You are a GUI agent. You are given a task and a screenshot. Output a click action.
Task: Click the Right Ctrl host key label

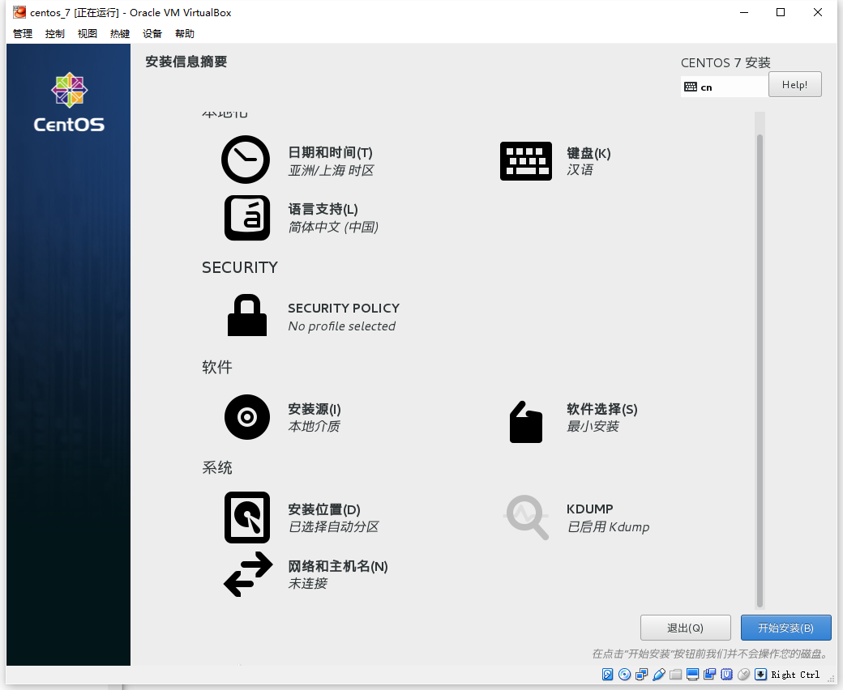[x=795, y=675]
